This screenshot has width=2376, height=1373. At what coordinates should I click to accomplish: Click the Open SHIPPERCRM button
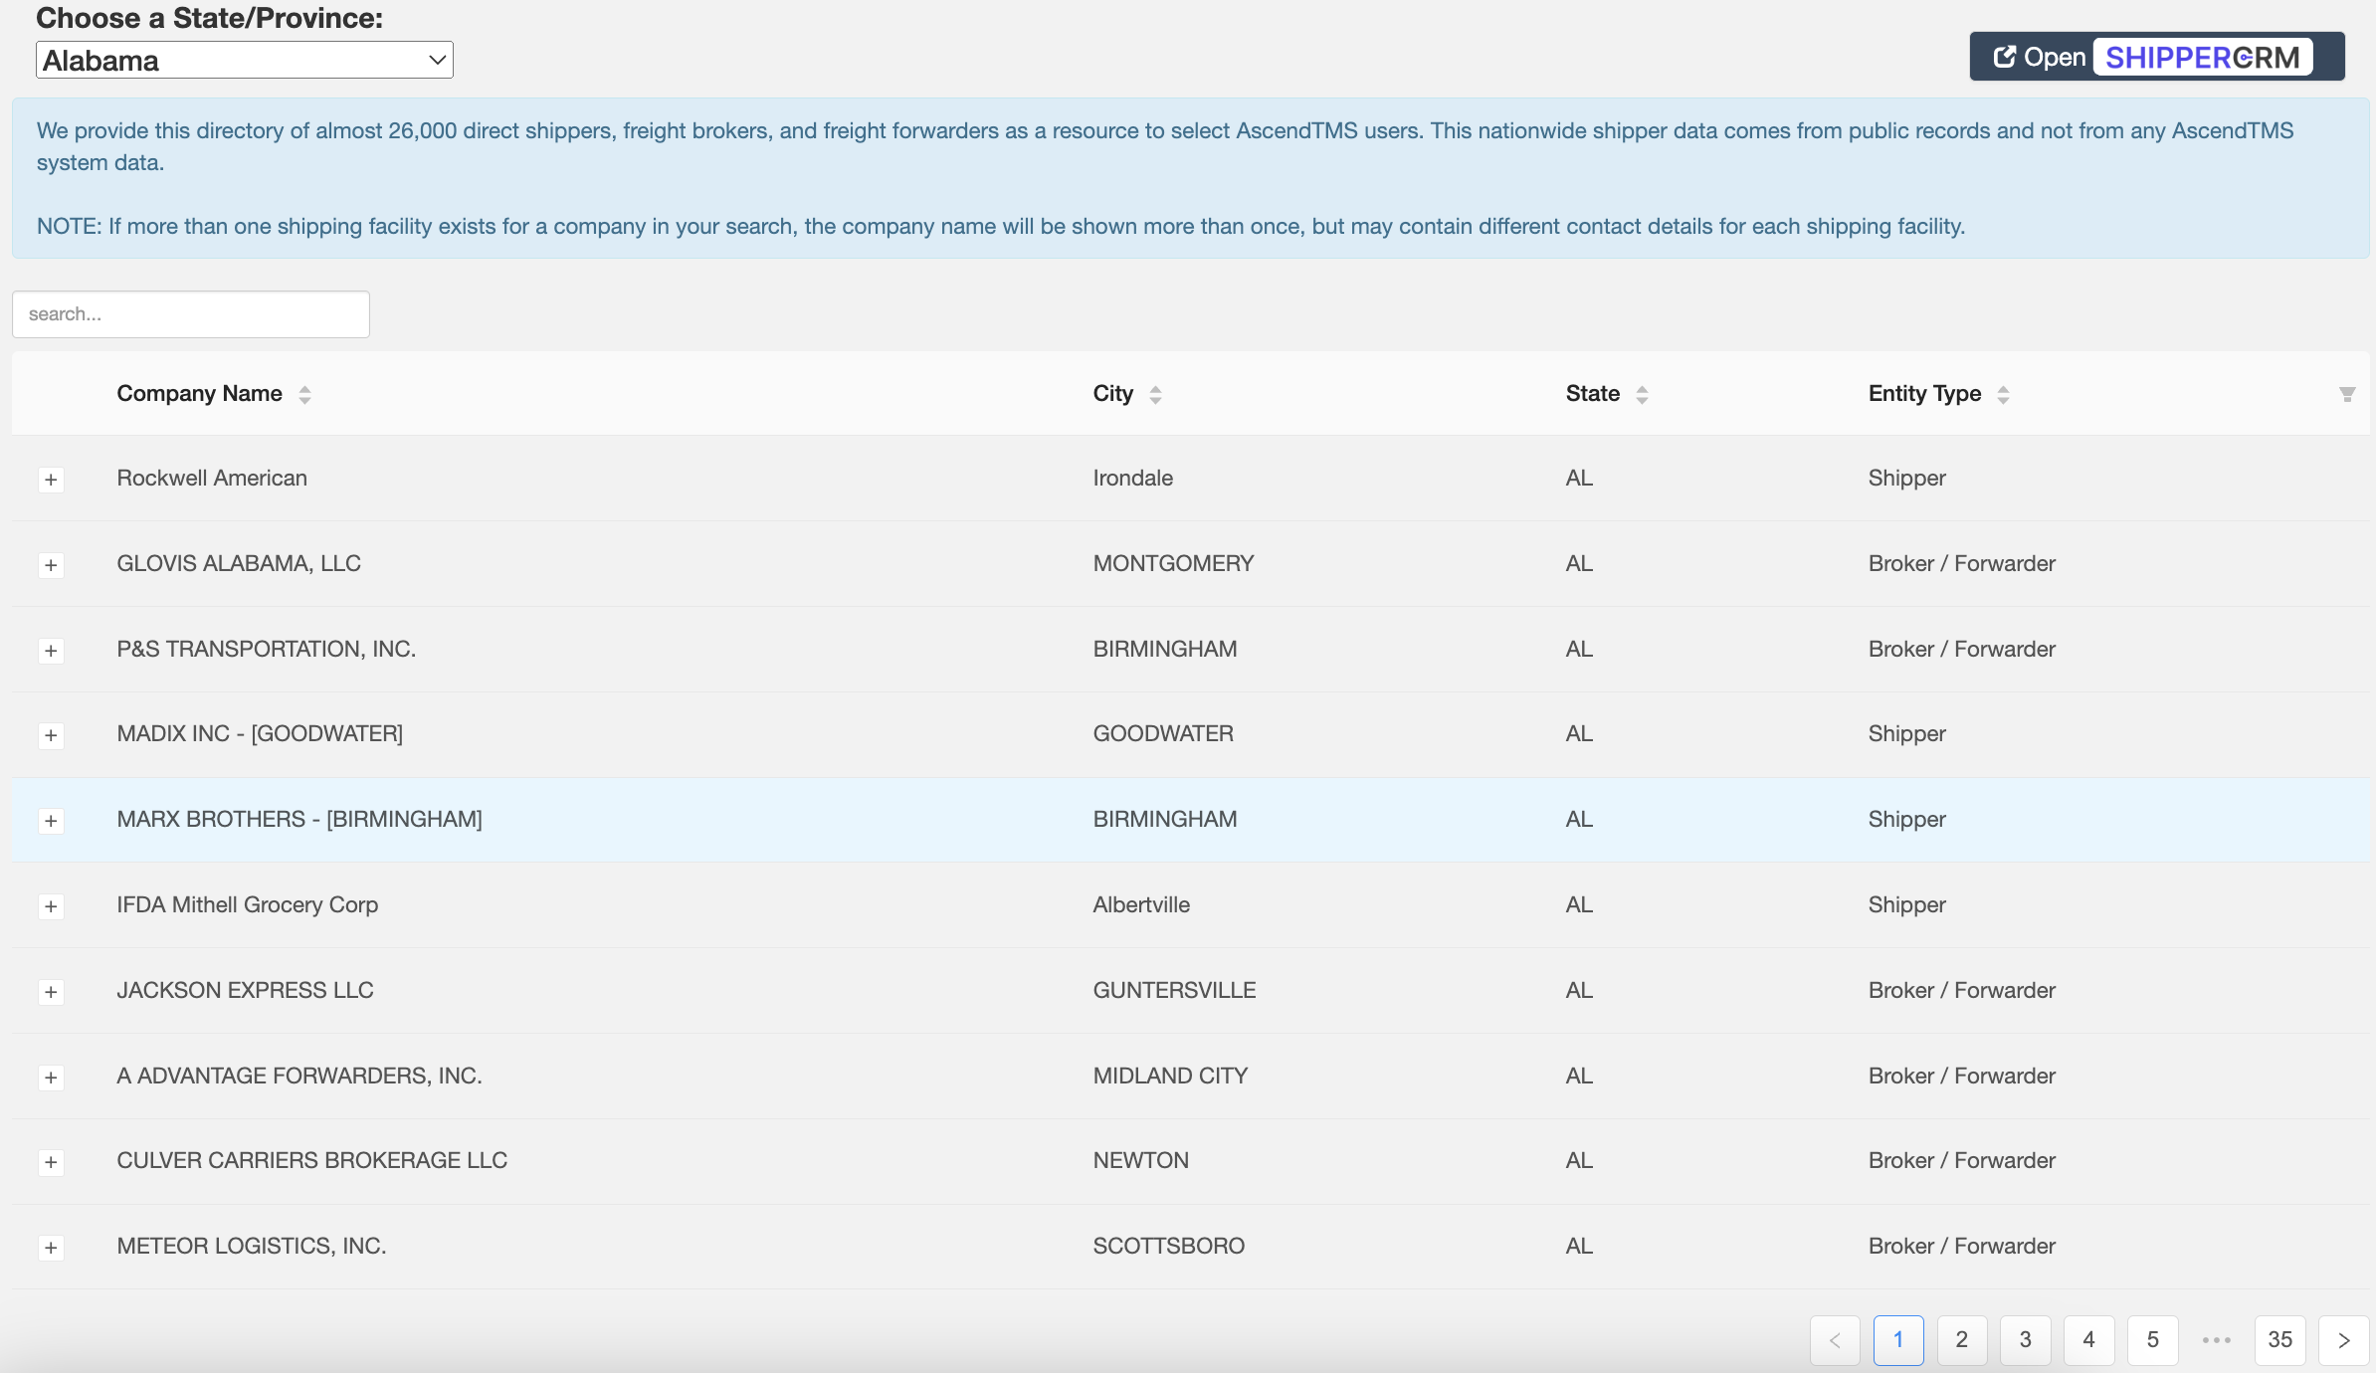click(x=2157, y=57)
